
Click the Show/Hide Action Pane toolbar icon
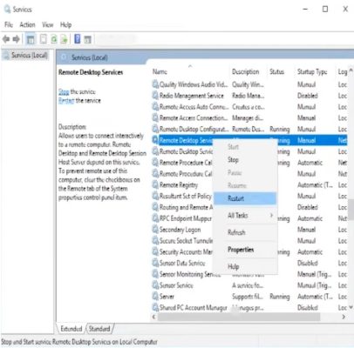pos(87,39)
